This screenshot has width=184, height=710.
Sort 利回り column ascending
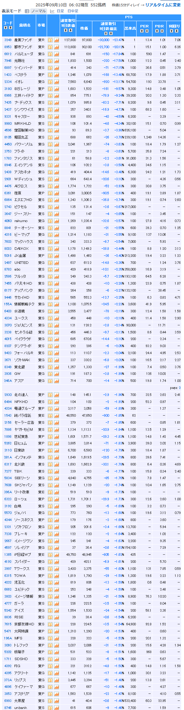[x=172, y=31]
